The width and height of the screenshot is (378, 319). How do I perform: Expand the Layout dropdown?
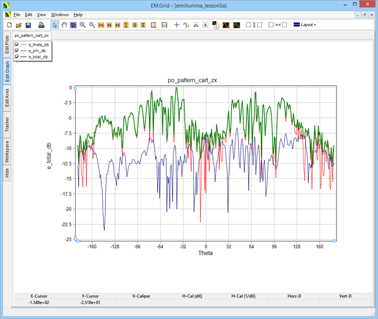[305, 25]
